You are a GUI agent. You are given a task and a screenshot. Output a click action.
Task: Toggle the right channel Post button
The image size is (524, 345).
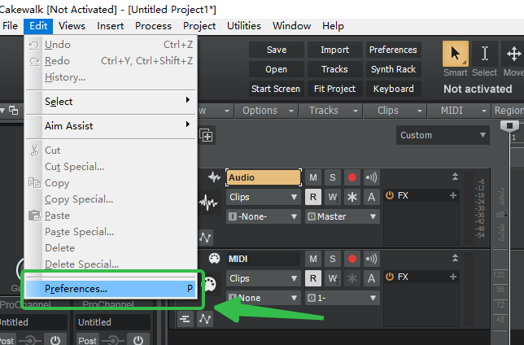(87, 340)
